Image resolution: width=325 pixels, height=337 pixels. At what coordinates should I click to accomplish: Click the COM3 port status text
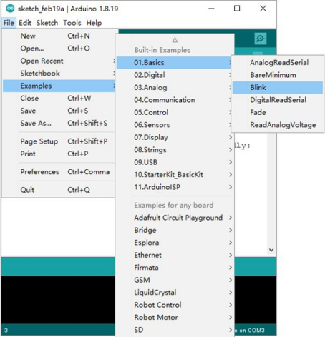pyautogui.click(x=250, y=331)
